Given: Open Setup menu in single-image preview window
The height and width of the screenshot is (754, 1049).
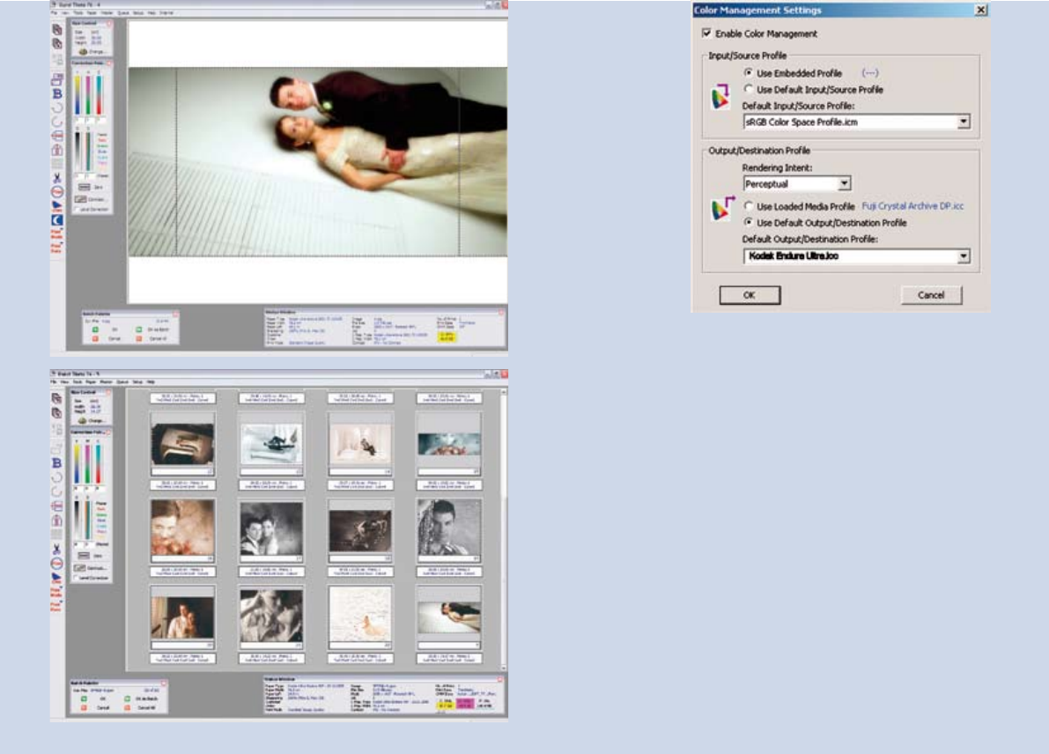Looking at the screenshot, I should click(x=138, y=12).
